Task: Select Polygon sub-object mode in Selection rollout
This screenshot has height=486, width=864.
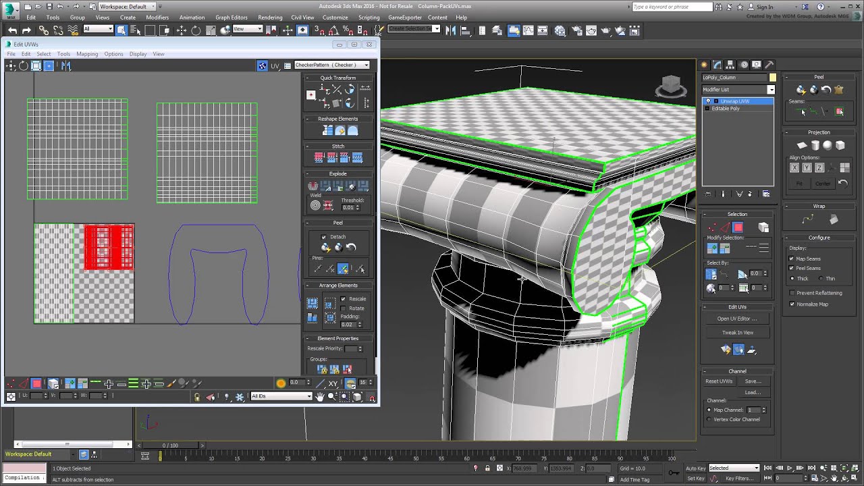Action: pyautogui.click(x=738, y=227)
